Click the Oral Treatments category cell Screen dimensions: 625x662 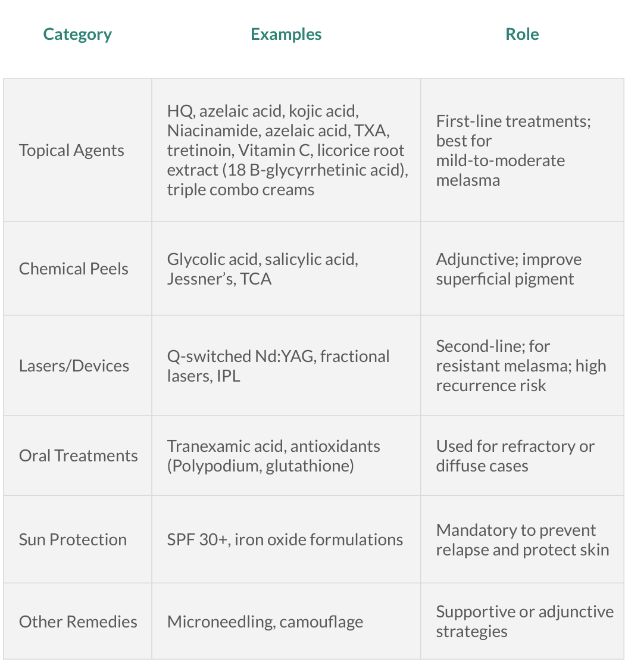(x=79, y=456)
